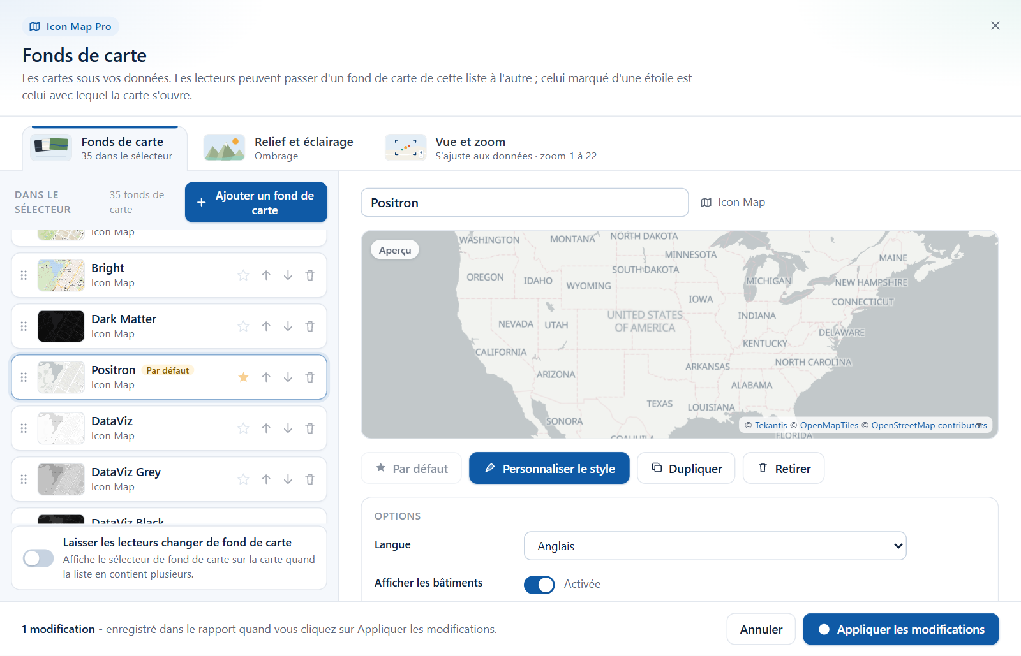Switch to Vue et zoom tab
Image resolution: width=1021 pixels, height=656 pixels.
click(x=491, y=148)
